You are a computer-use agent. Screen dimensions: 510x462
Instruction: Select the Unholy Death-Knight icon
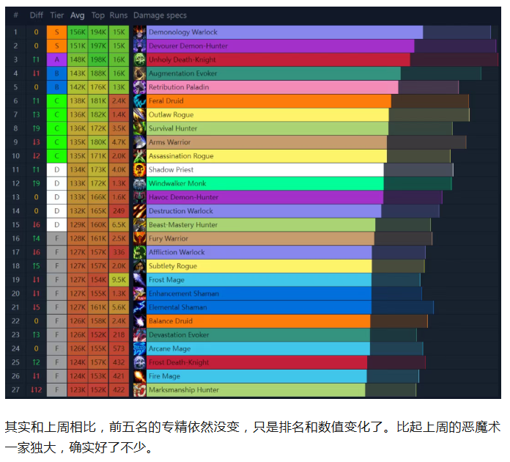click(139, 60)
